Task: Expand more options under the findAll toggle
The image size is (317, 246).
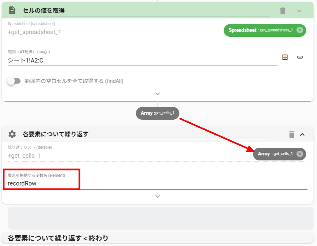Action: (158, 94)
